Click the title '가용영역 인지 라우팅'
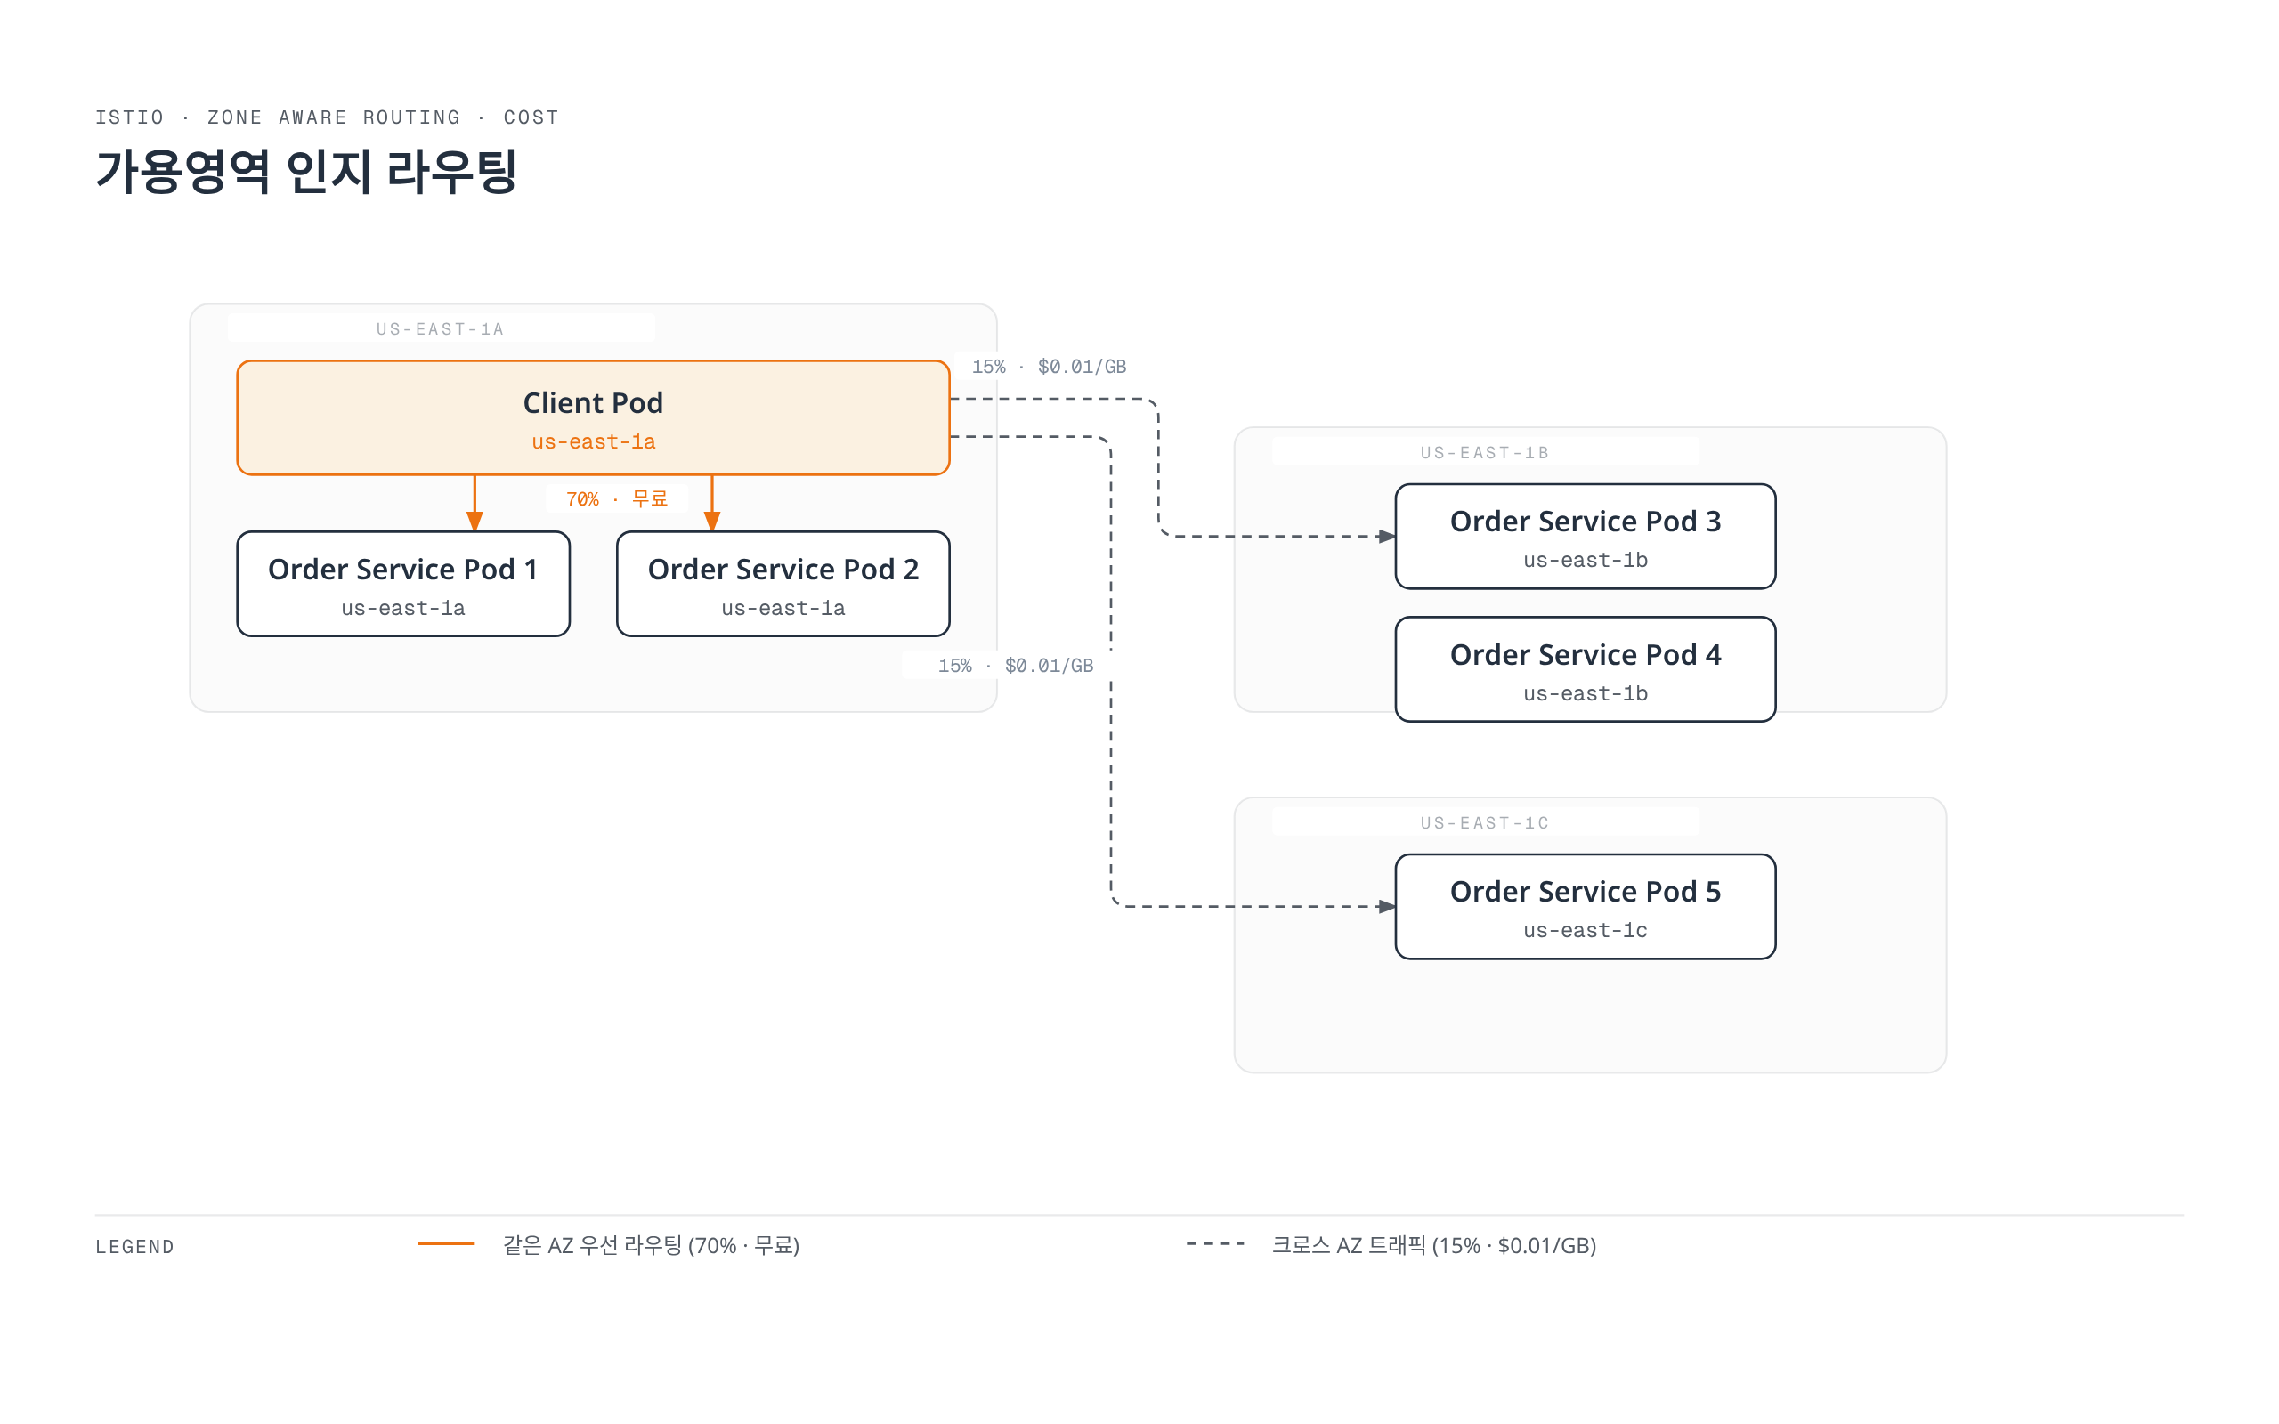Image resolution: width=2279 pixels, height=1424 pixels. [306, 173]
